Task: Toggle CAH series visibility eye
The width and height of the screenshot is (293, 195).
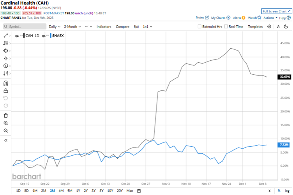Action: pos(17,36)
